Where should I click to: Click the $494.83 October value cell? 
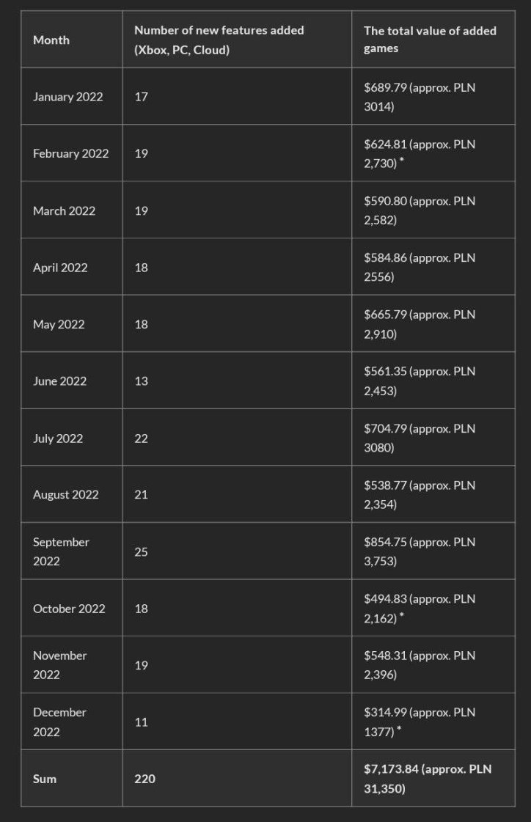pyautogui.click(x=420, y=609)
